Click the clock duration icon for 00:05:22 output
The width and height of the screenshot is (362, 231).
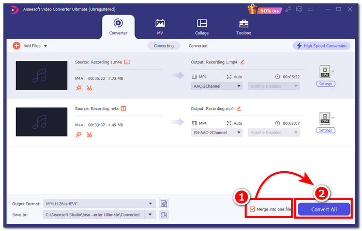(278, 77)
